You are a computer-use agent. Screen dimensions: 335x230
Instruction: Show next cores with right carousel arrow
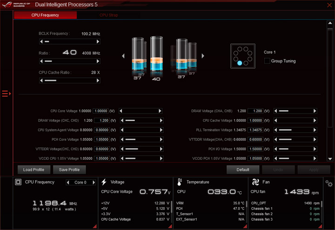tap(203, 56)
